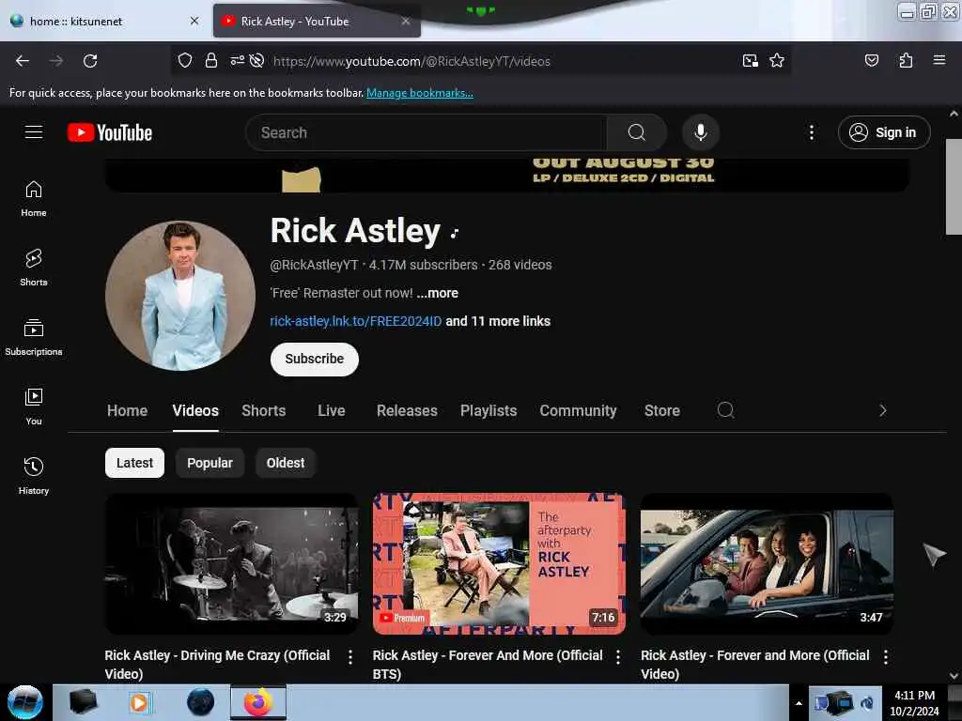
Task: Open YouTube settings three-dot menu
Action: point(811,132)
